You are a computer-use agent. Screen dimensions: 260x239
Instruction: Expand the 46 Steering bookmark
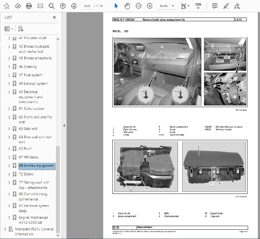(x=9, y=67)
